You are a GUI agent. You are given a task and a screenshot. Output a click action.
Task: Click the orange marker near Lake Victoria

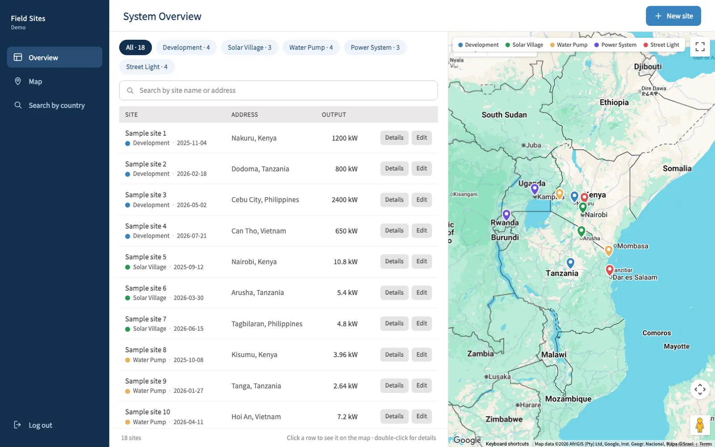(559, 194)
